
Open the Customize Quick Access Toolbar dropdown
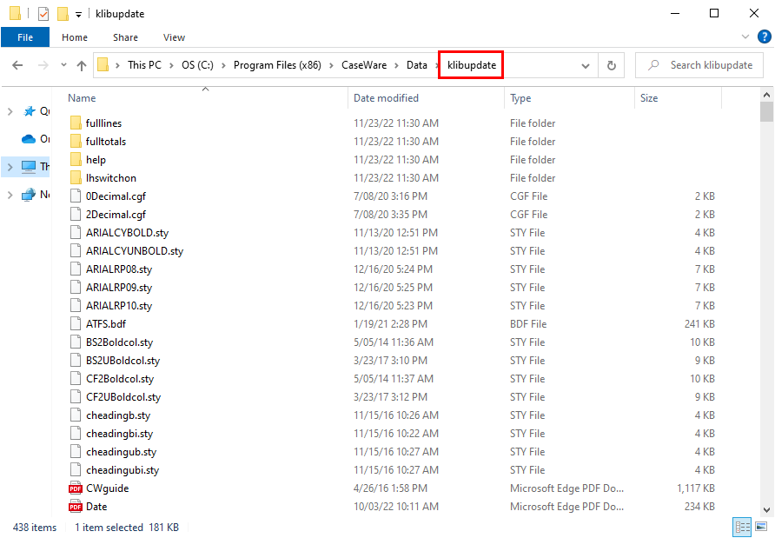pyautogui.click(x=78, y=14)
